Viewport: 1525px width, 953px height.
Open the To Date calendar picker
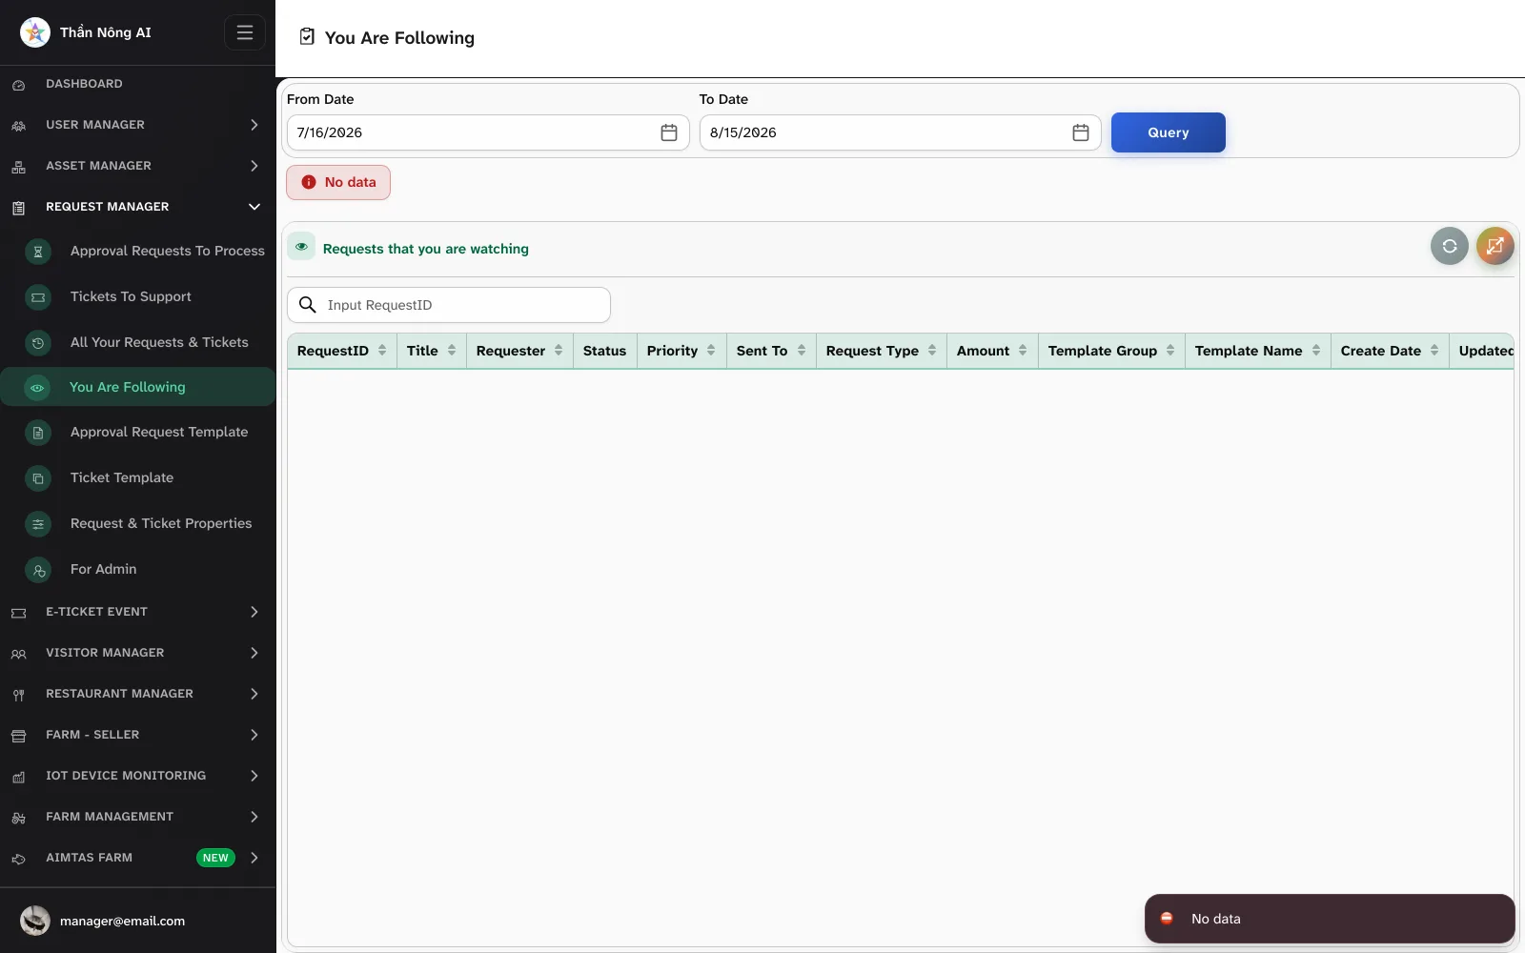pyautogui.click(x=1081, y=132)
